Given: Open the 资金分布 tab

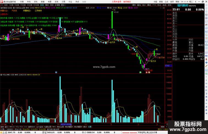Looking at the screenshot, I should [x=18, y=129].
